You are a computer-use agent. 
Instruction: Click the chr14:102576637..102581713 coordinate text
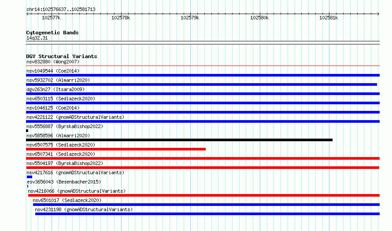point(61,9)
